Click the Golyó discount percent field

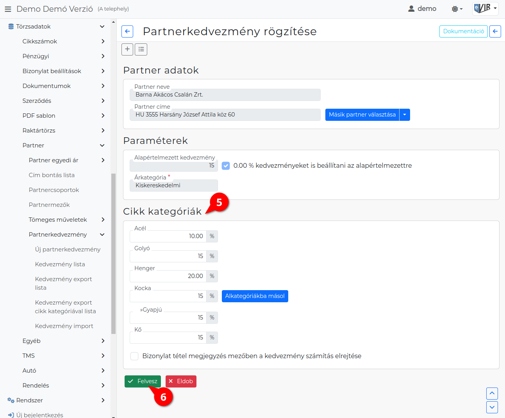pyautogui.click(x=168, y=256)
